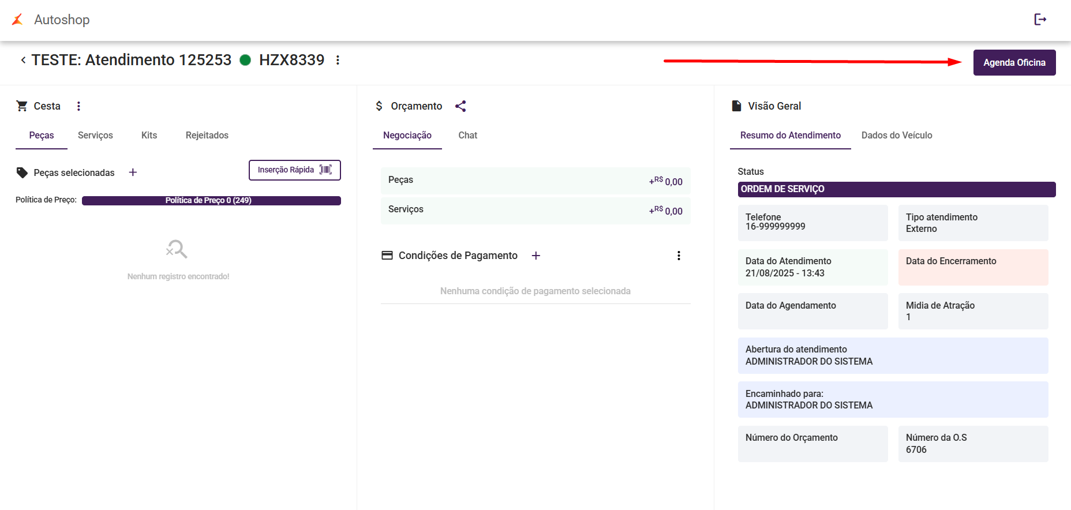1071x510 pixels.
Task: Click the Política de Preço bar
Action: coord(211,201)
